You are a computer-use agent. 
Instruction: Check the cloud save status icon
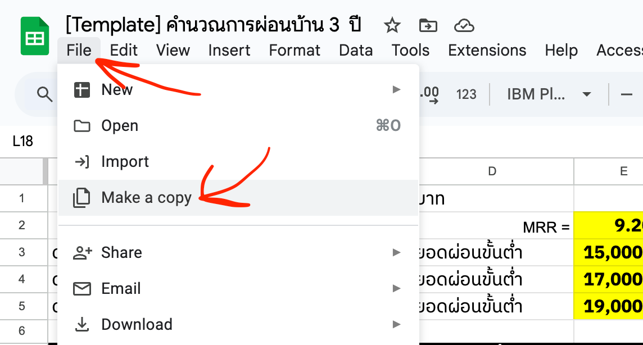coord(464,26)
